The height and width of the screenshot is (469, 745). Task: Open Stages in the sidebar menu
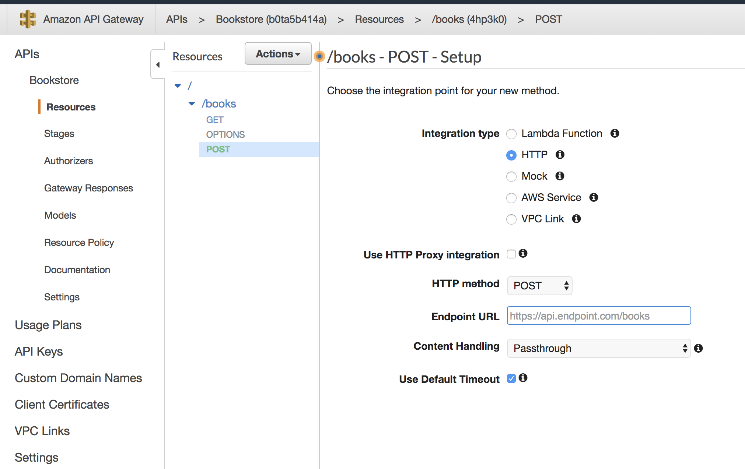[x=59, y=134]
